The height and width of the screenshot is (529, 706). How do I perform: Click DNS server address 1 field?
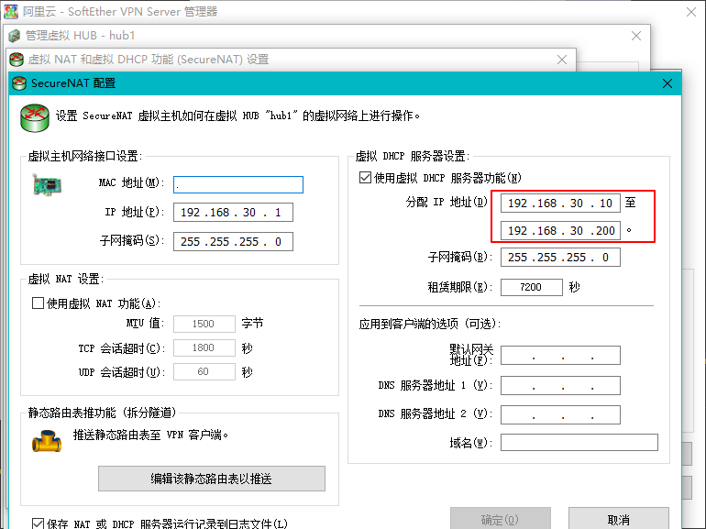(560, 385)
